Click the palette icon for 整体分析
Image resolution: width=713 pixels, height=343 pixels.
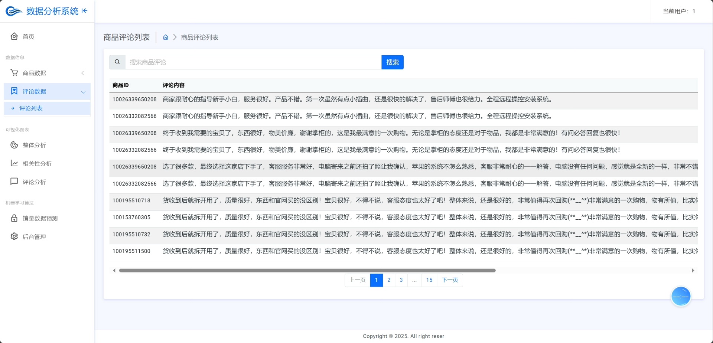[14, 145]
